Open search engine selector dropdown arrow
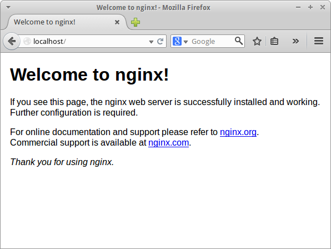This screenshot has height=249, width=331. pyautogui.click(x=185, y=42)
